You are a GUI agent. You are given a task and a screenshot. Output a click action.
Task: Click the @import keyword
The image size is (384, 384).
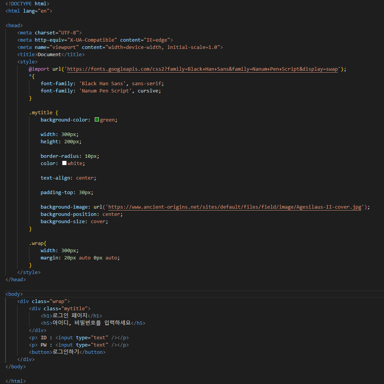point(39,69)
